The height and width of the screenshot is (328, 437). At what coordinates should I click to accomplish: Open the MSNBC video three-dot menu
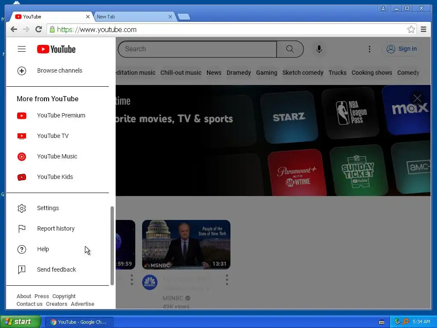pyautogui.click(x=227, y=280)
